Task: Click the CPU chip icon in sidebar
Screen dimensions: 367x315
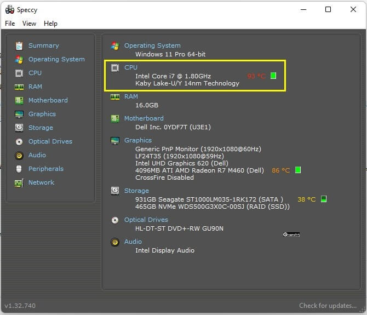Action: coord(19,73)
